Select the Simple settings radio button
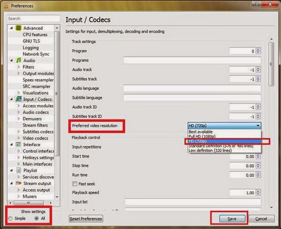This screenshot has width=281, height=229. click(x=10, y=218)
